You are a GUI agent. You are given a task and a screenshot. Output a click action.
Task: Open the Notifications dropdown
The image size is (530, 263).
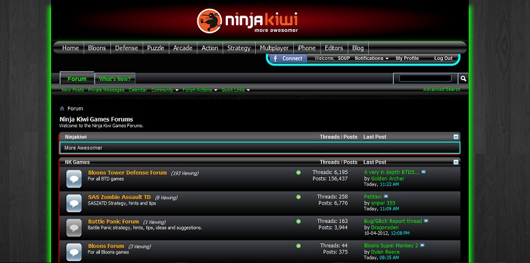(x=371, y=58)
